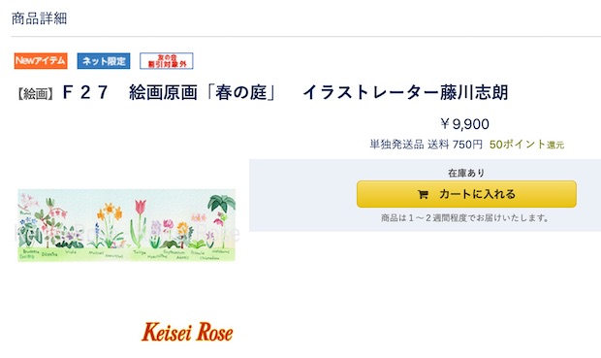Click the ¥9,900 price

464,124
